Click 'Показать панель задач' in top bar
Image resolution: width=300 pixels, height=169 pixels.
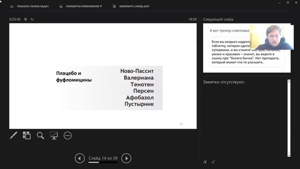point(33,6)
